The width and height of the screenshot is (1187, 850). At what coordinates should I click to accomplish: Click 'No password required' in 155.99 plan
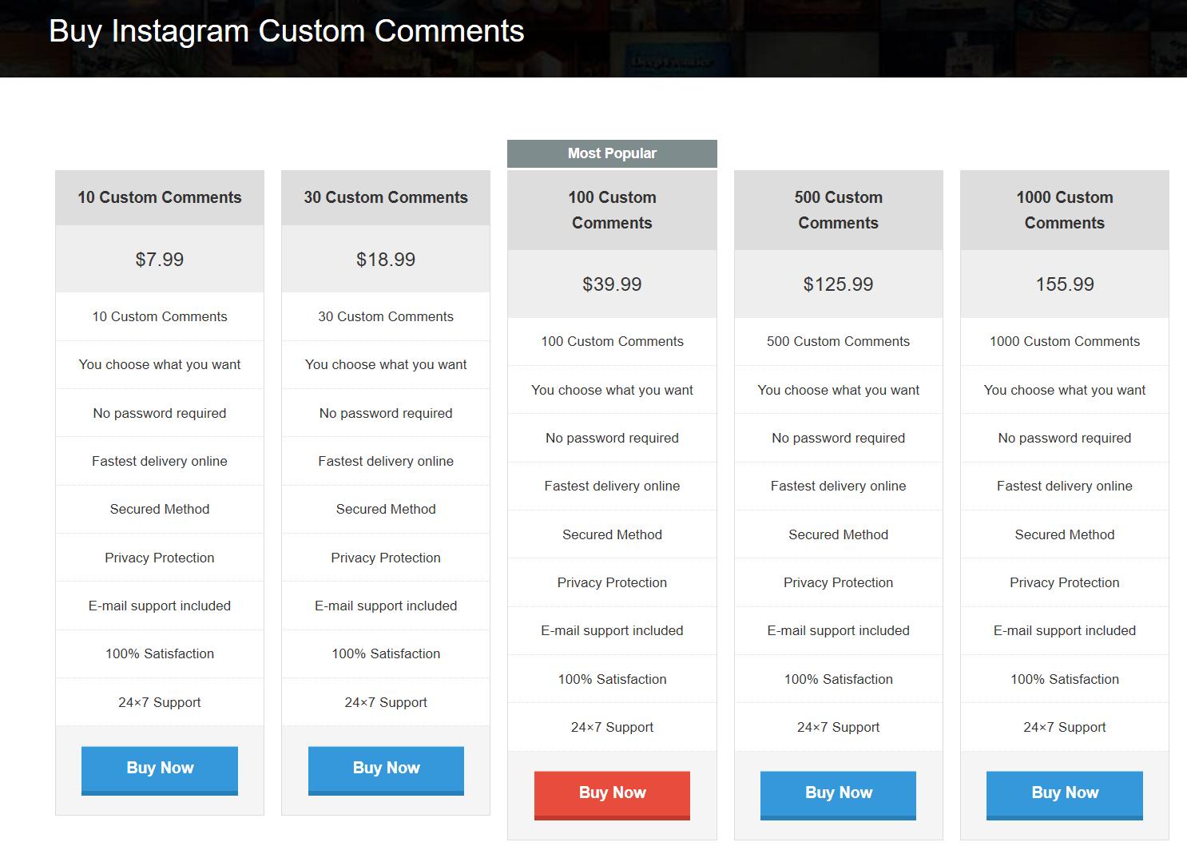click(x=1065, y=438)
